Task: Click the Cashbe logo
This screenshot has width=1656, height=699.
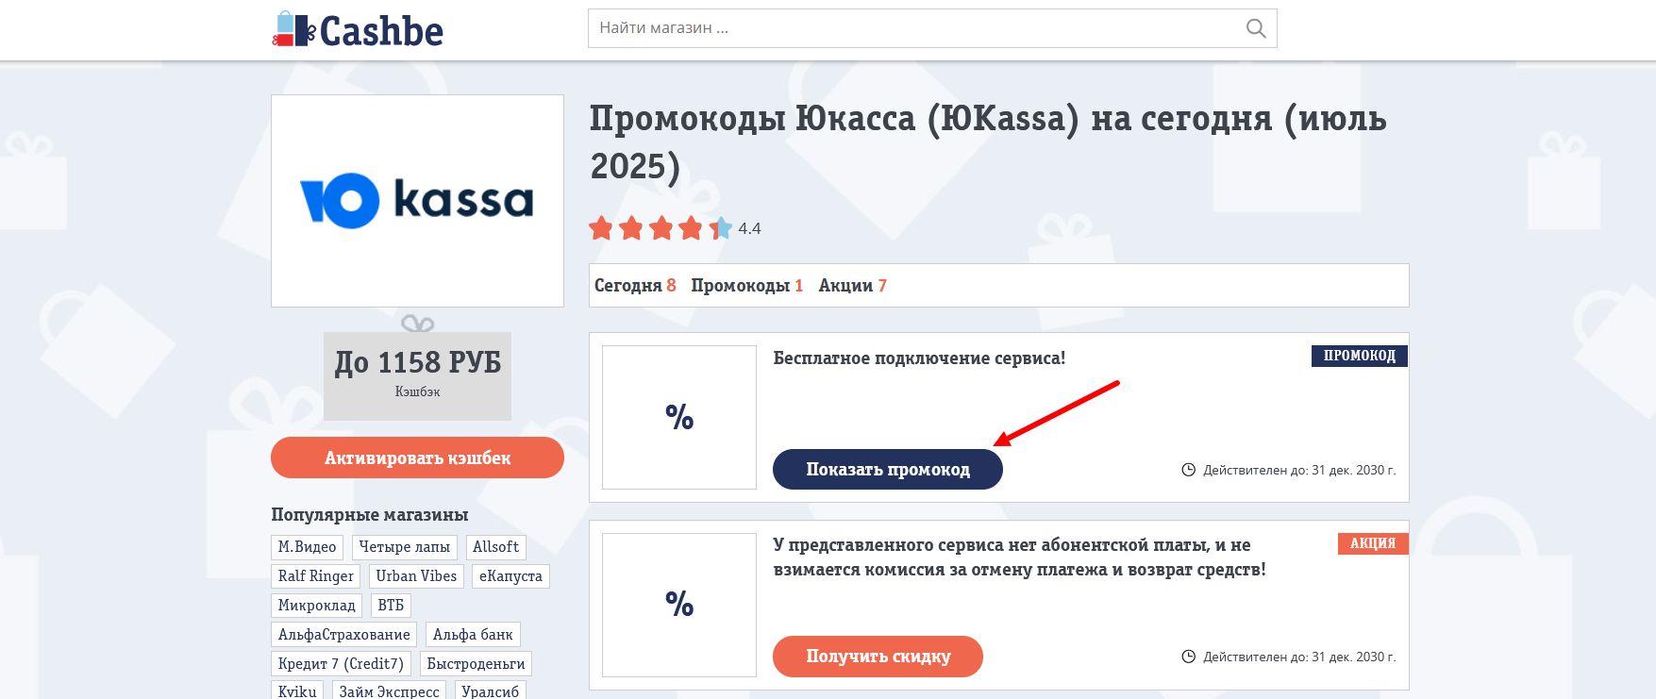Action: pyautogui.click(x=358, y=29)
